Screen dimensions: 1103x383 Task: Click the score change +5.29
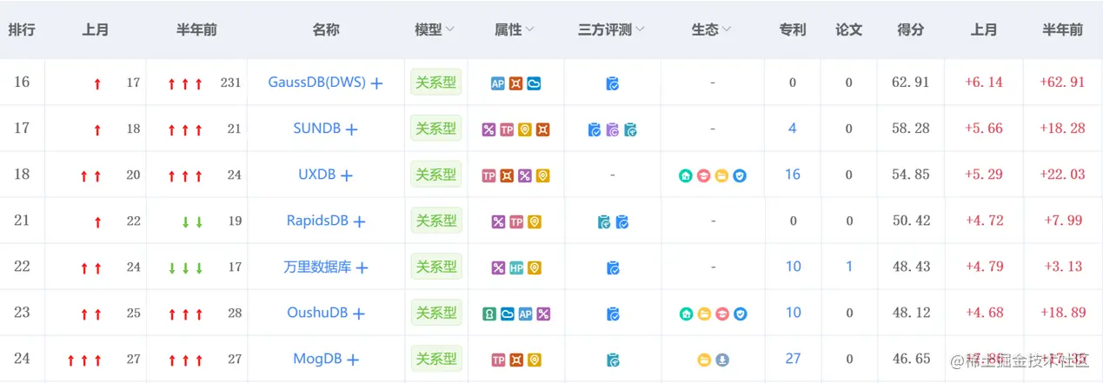tap(984, 175)
